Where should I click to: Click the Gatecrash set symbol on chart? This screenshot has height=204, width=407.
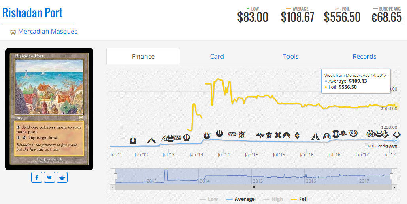coord(151,140)
